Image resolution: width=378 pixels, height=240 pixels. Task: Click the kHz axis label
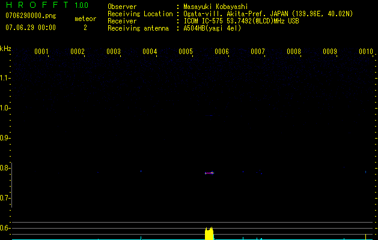point(5,49)
